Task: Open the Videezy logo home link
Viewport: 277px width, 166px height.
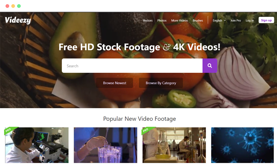Action: (18, 20)
